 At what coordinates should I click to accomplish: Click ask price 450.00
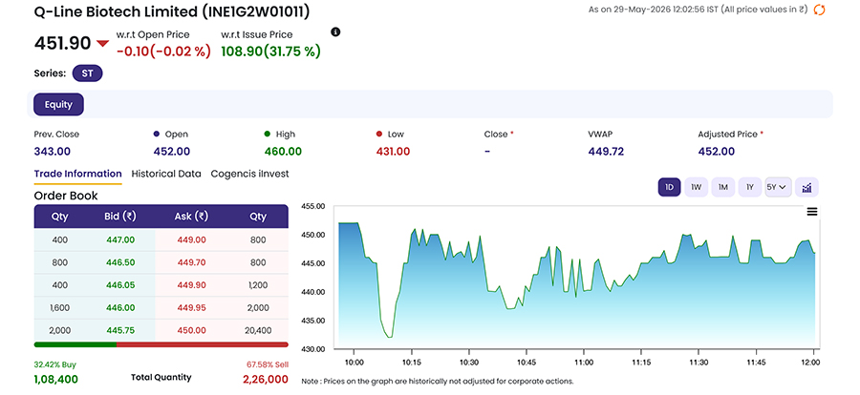pos(191,330)
